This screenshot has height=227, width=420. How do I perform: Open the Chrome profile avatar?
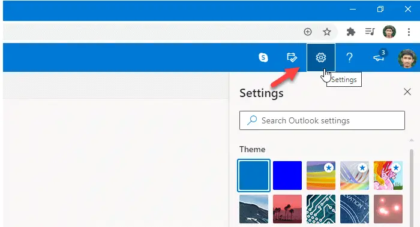tap(389, 32)
